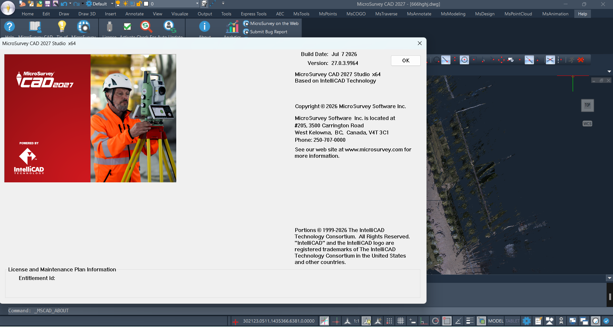
Task: Select the MsPoints ribbon tab
Action: 328,14
